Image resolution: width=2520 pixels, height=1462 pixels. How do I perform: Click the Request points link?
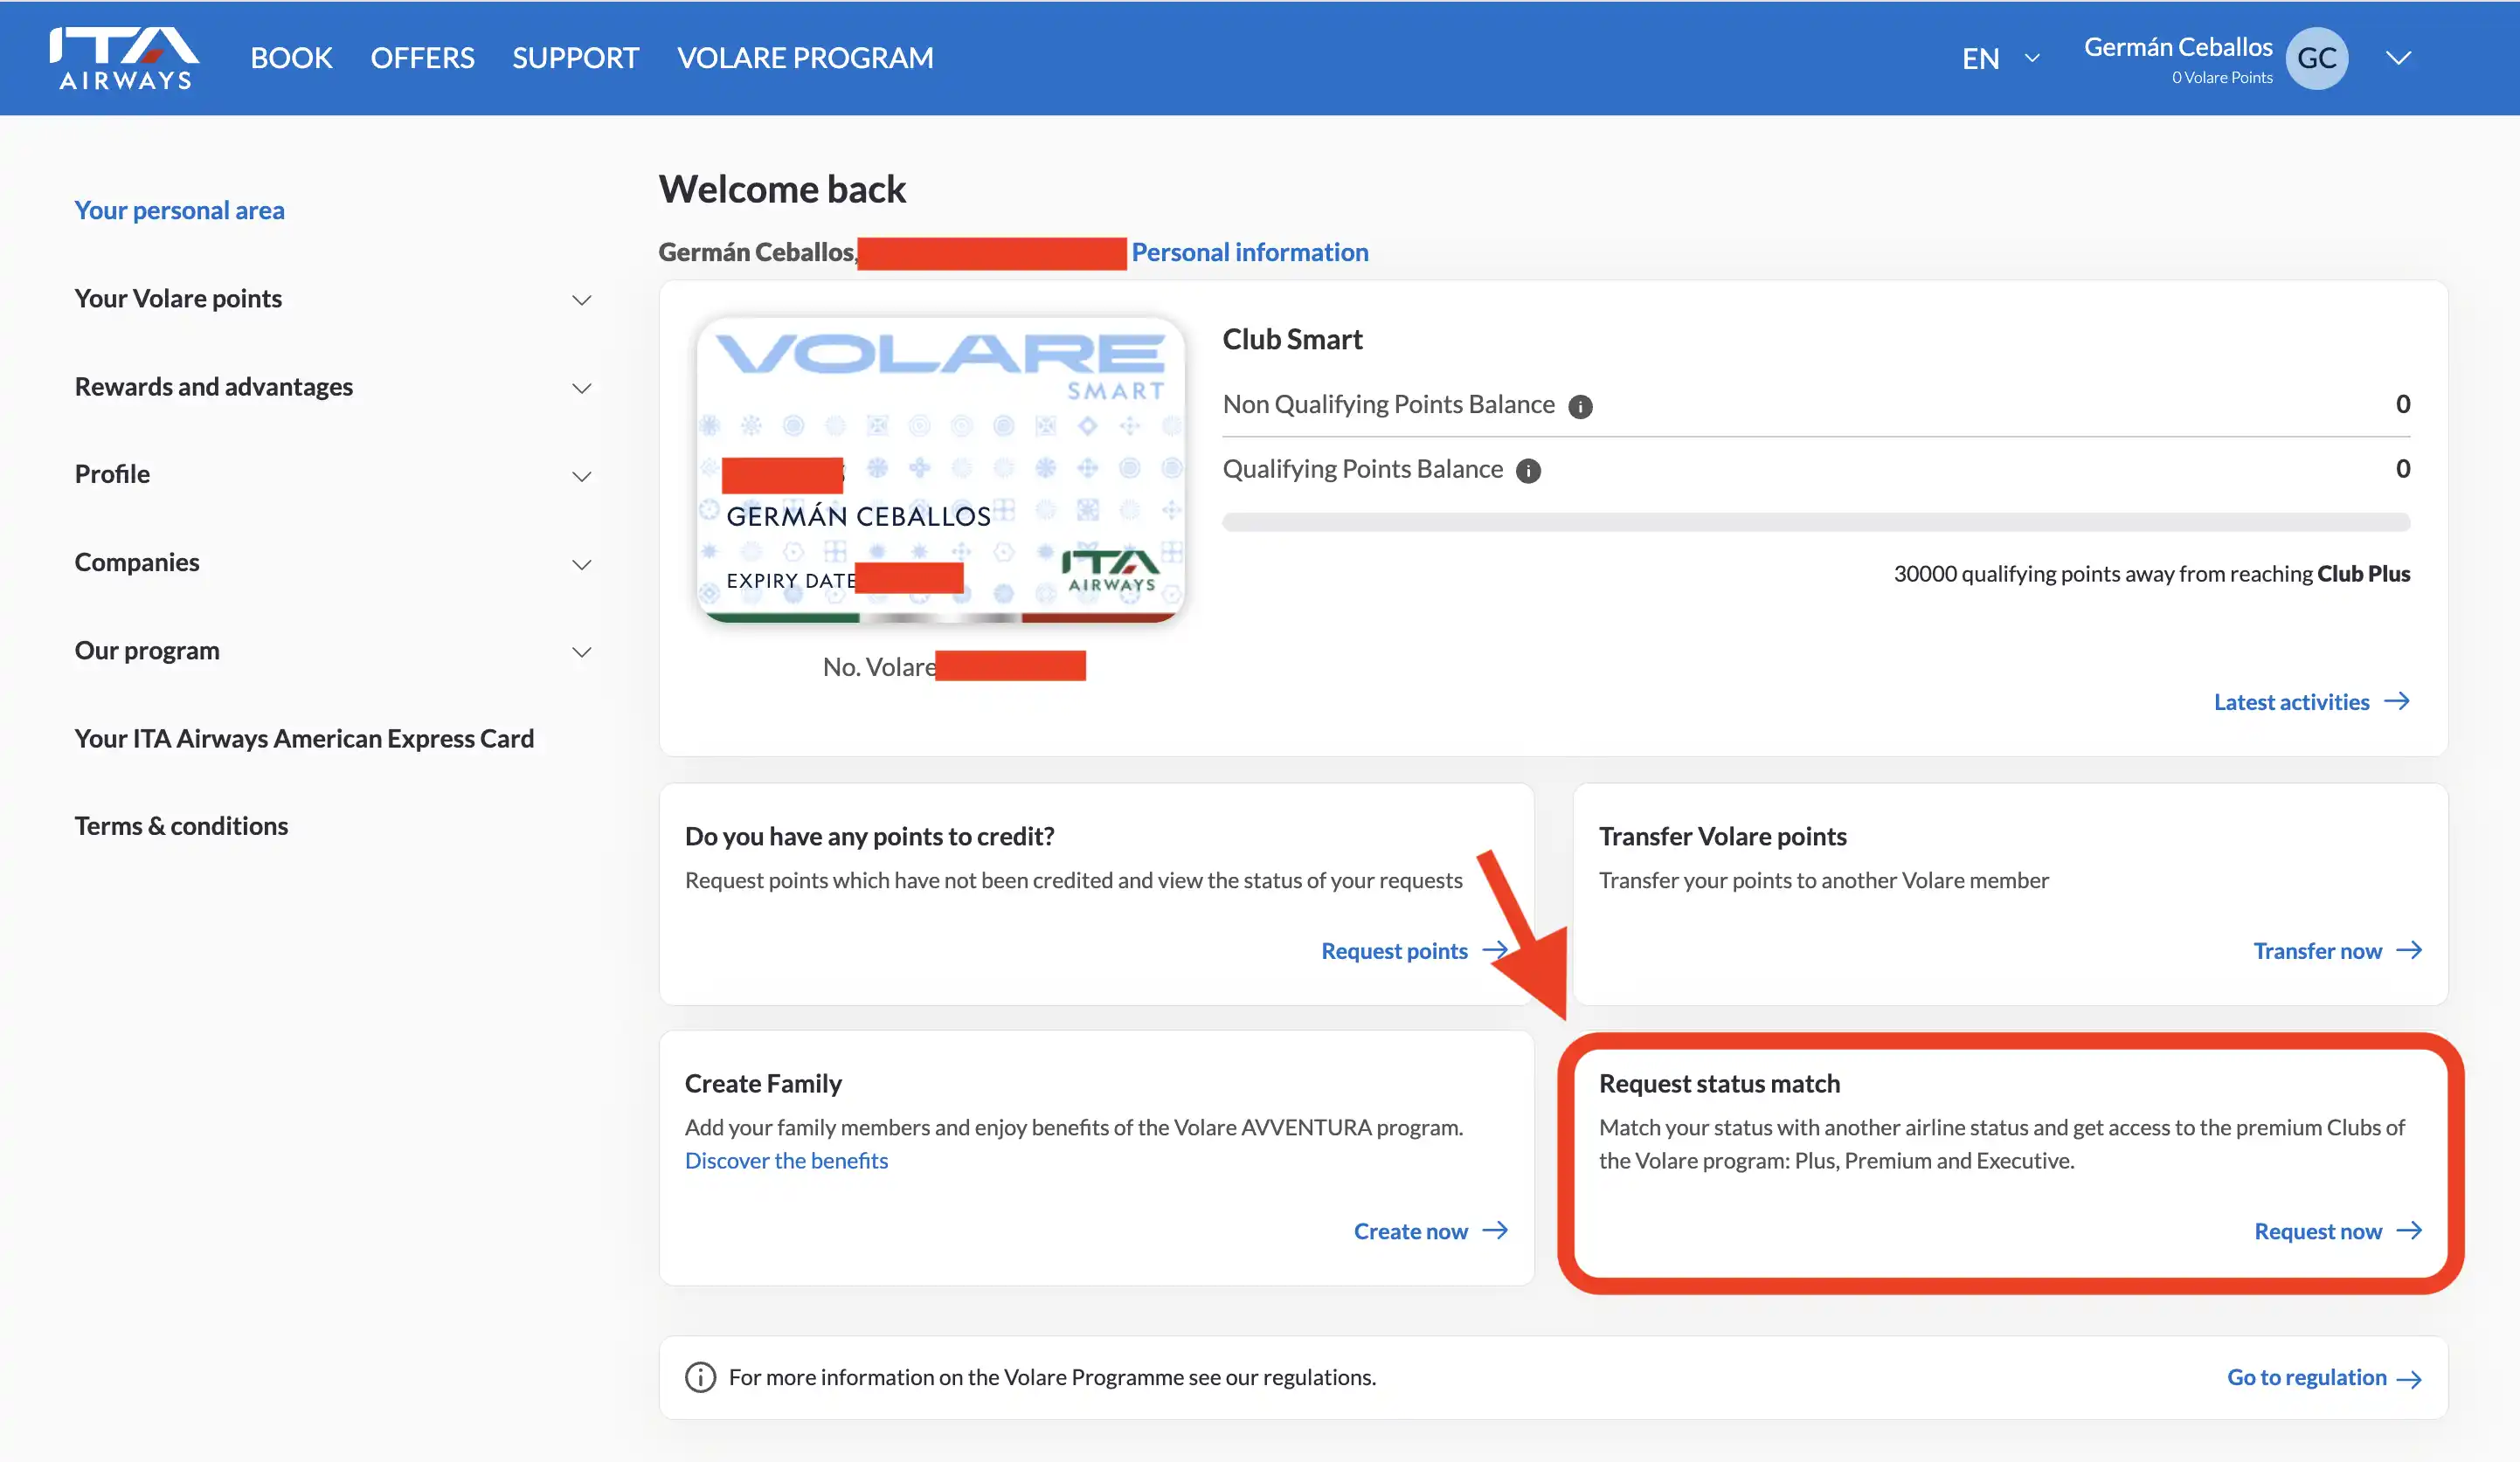(1394, 950)
